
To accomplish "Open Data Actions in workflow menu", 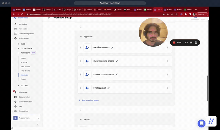I will point(25,67).
